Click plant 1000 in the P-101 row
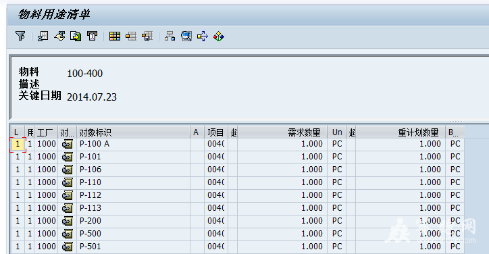Viewport: 489px width, 254px height. [46, 157]
